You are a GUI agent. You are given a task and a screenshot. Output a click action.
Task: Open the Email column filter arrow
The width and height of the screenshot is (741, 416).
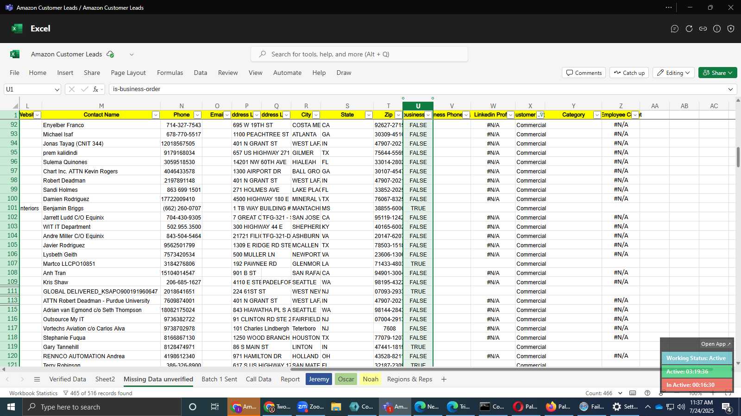click(x=227, y=115)
